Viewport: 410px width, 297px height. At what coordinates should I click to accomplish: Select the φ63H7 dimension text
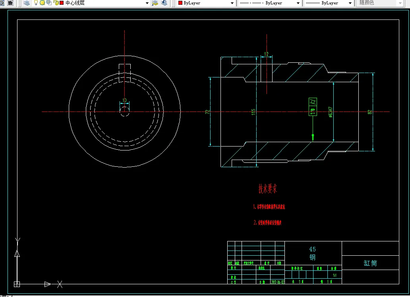tap(331, 112)
